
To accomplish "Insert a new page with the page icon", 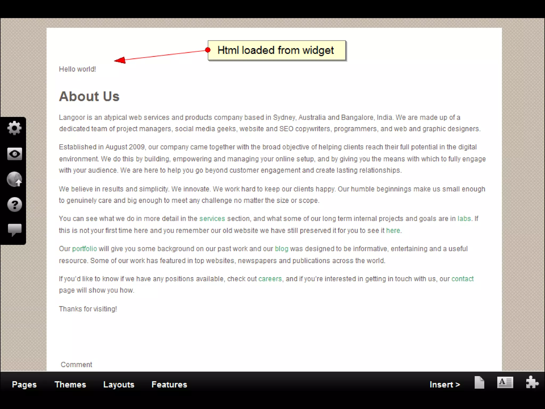I will click(x=479, y=383).
